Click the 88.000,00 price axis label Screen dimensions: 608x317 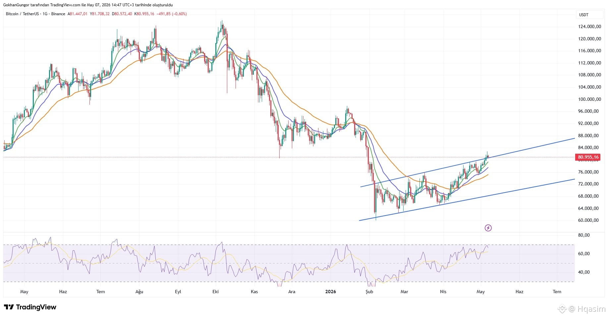coord(588,136)
